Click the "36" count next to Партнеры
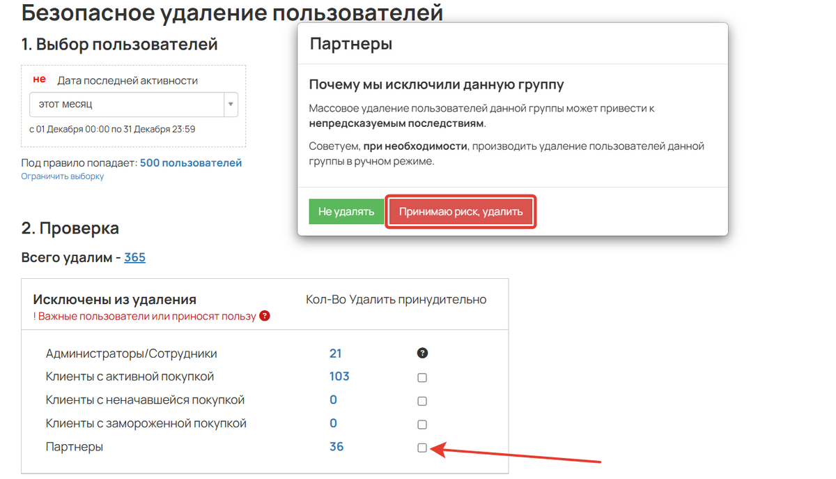The width and height of the screenshot is (836, 479). [336, 446]
